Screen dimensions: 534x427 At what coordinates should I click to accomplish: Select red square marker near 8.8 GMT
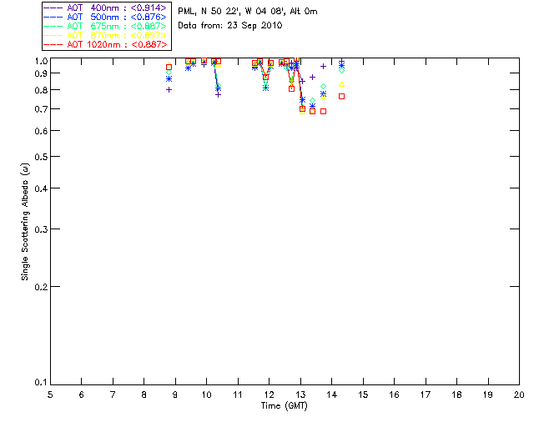tap(169, 67)
